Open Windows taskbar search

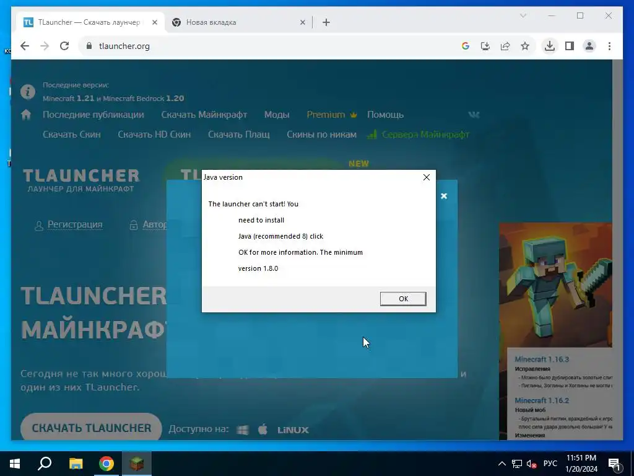coord(45,464)
